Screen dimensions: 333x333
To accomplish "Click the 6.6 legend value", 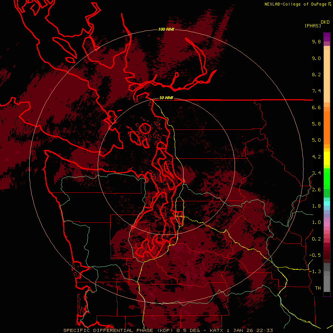I will click(316, 107).
